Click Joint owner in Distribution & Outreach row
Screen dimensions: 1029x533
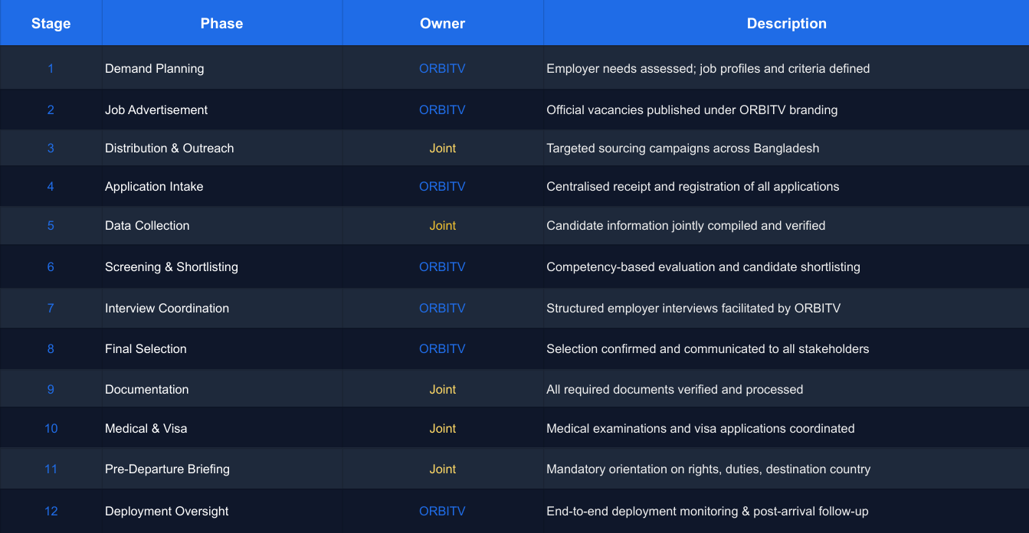pos(442,148)
